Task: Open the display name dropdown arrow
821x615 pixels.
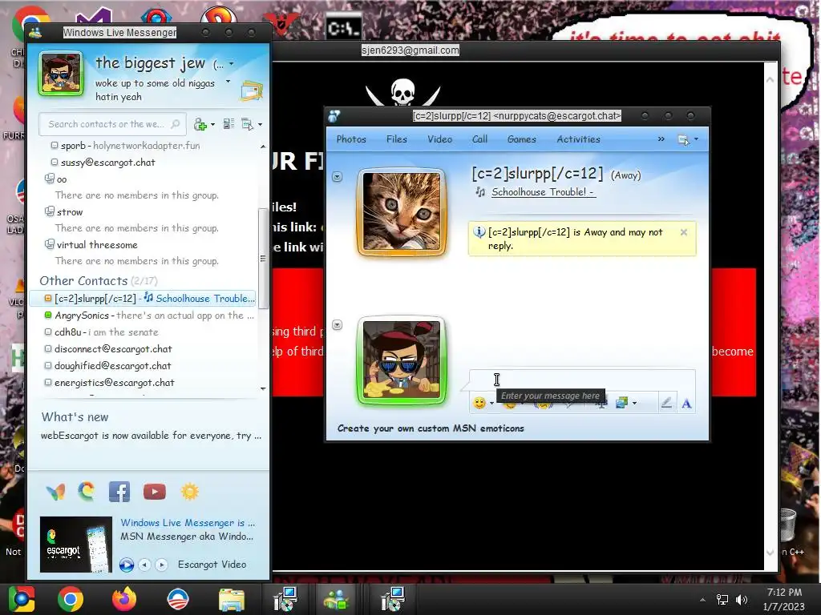Action: coord(231,64)
